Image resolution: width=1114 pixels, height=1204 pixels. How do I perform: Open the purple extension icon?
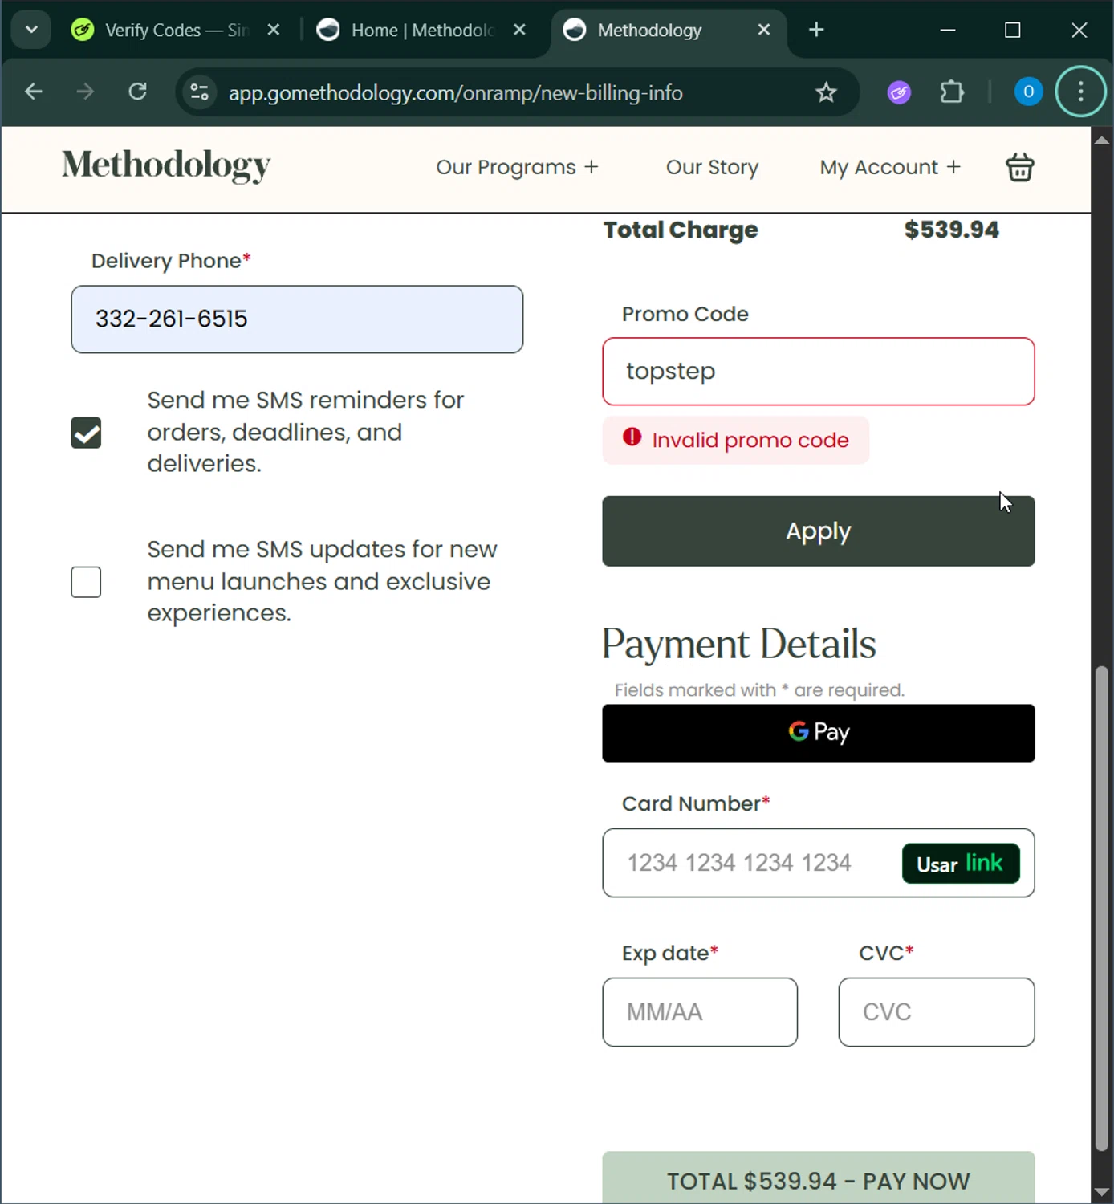coord(899,92)
